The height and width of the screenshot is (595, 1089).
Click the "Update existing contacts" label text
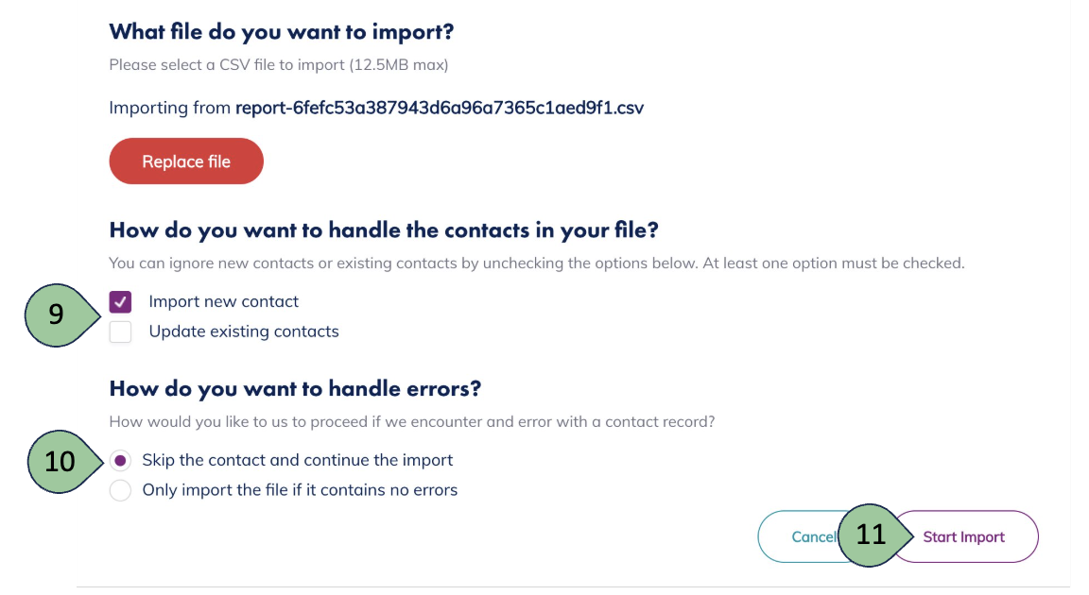click(x=243, y=331)
